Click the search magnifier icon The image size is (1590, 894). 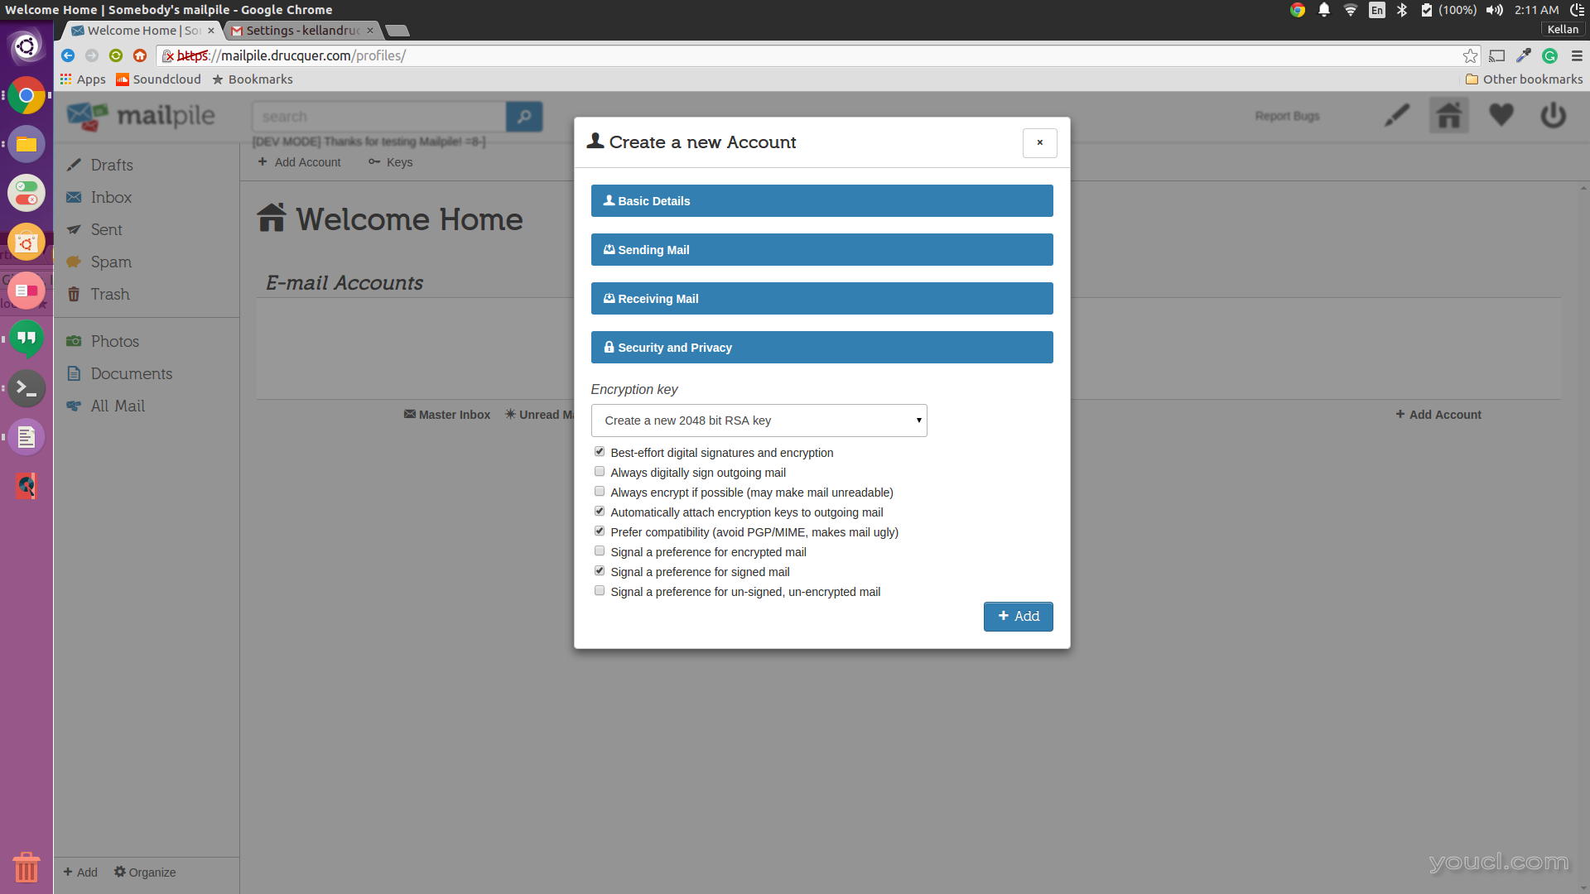524,116
